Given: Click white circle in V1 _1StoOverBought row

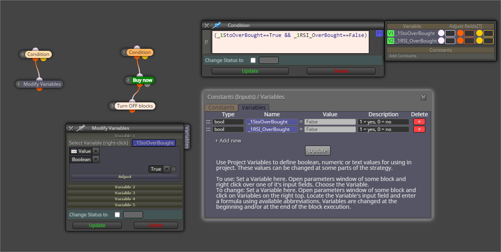Looking at the screenshot, I should click(441, 33).
